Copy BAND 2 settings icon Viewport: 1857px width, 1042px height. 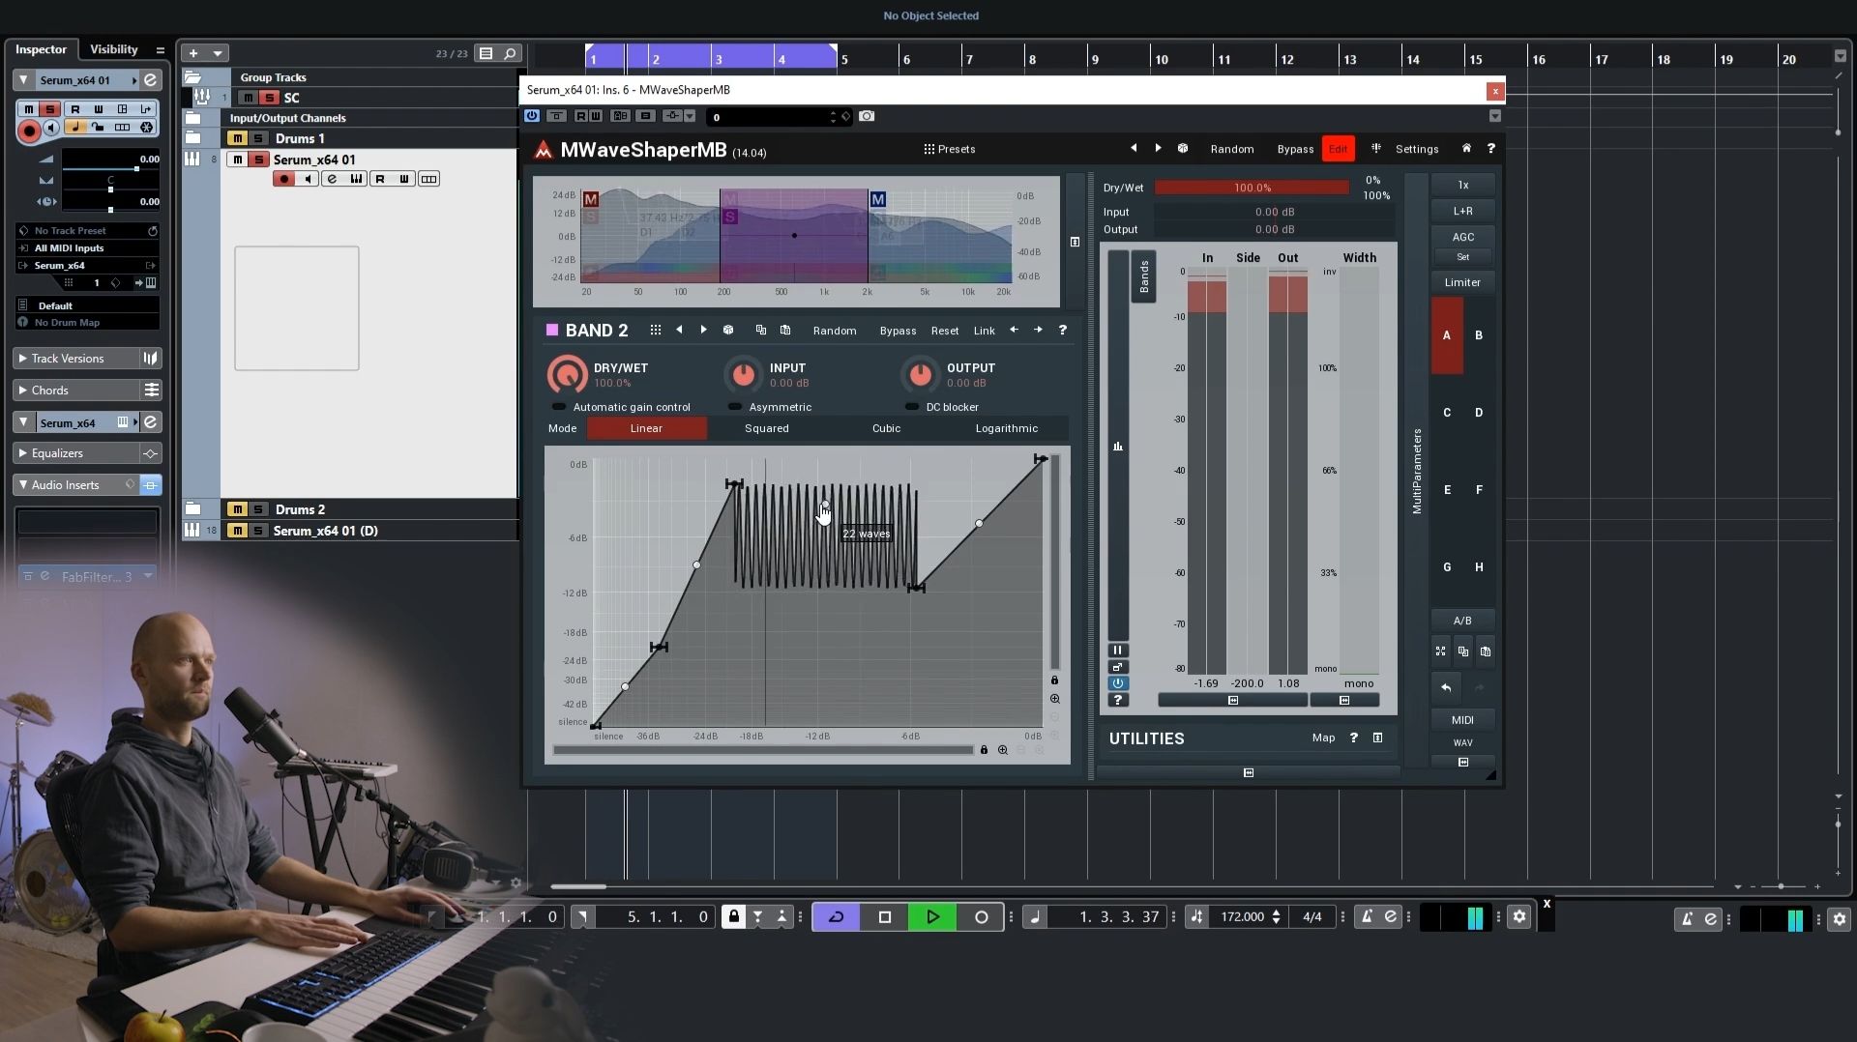(761, 331)
